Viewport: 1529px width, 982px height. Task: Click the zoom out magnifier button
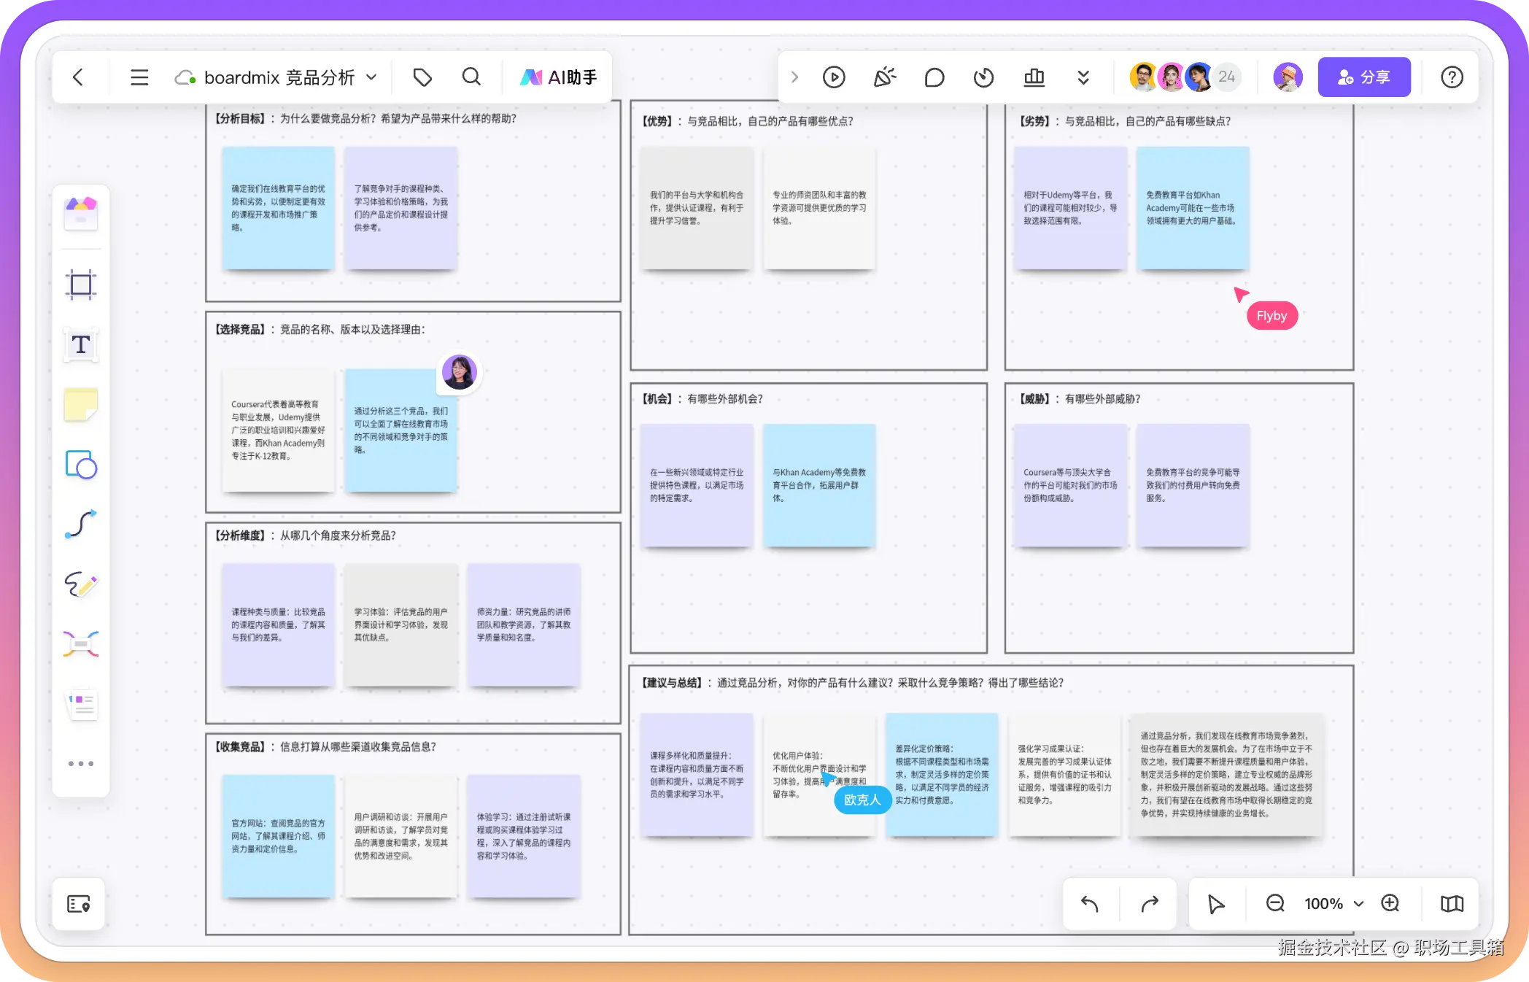click(1275, 904)
